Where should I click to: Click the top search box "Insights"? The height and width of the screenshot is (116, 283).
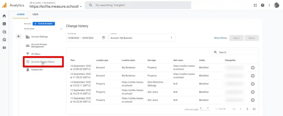click(x=138, y=5)
